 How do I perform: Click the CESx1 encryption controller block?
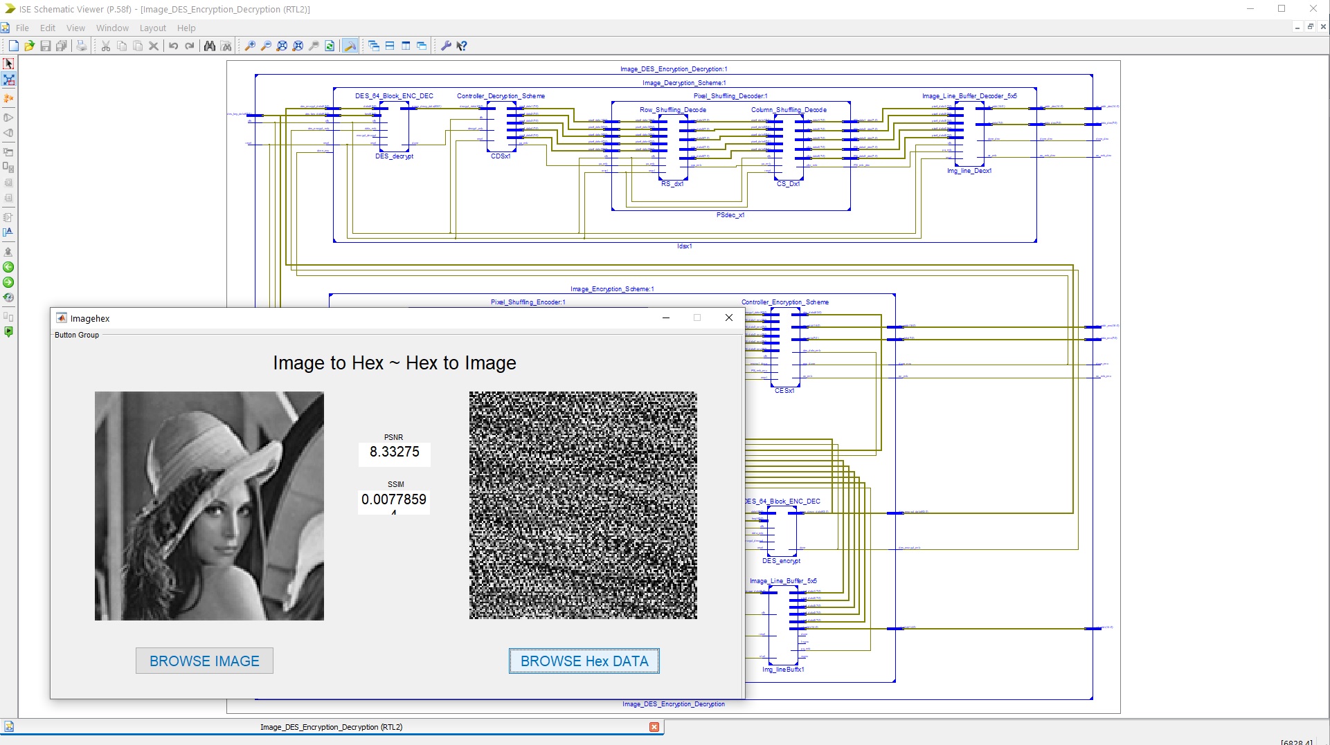(x=785, y=347)
